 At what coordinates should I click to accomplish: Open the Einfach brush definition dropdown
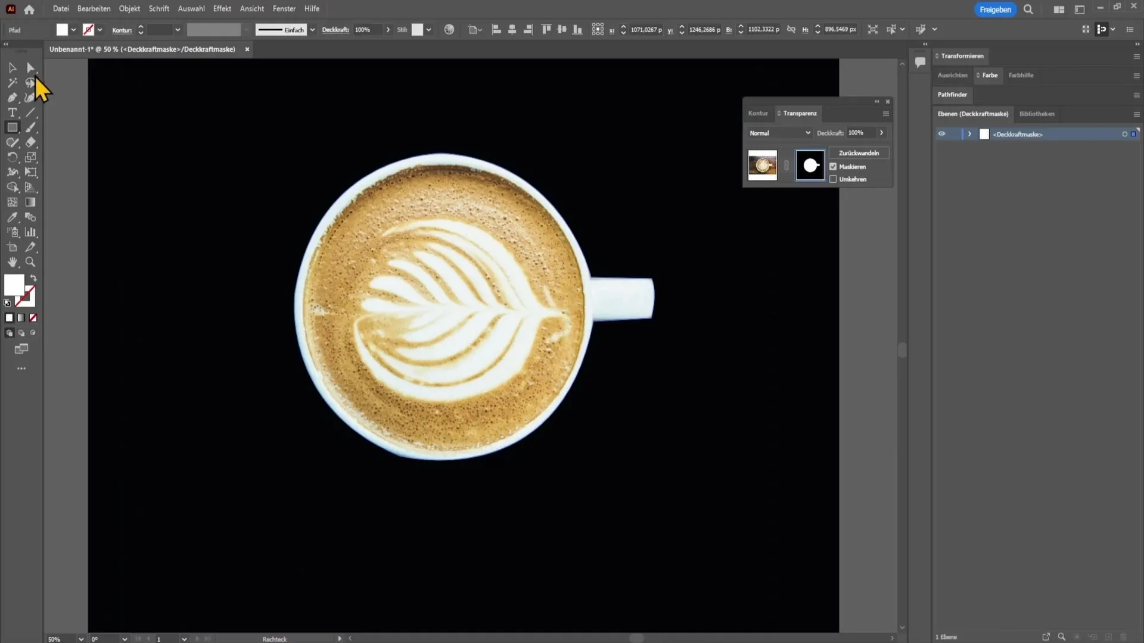tap(312, 30)
